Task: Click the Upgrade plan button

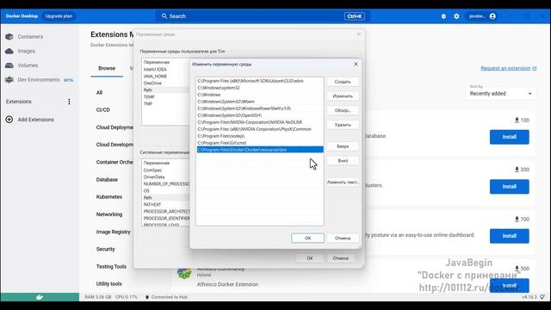Action: coord(59,16)
